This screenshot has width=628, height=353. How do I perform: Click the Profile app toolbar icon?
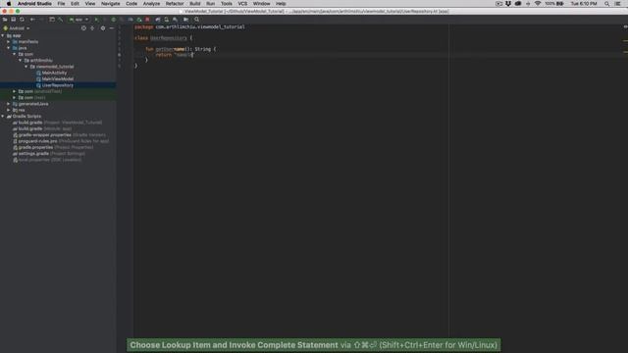pyautogui.click(x=131, y=20)
